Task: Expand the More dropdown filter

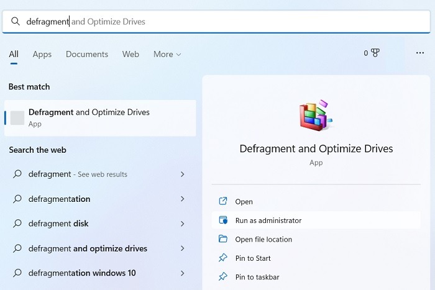Action: tap(167, 54)
